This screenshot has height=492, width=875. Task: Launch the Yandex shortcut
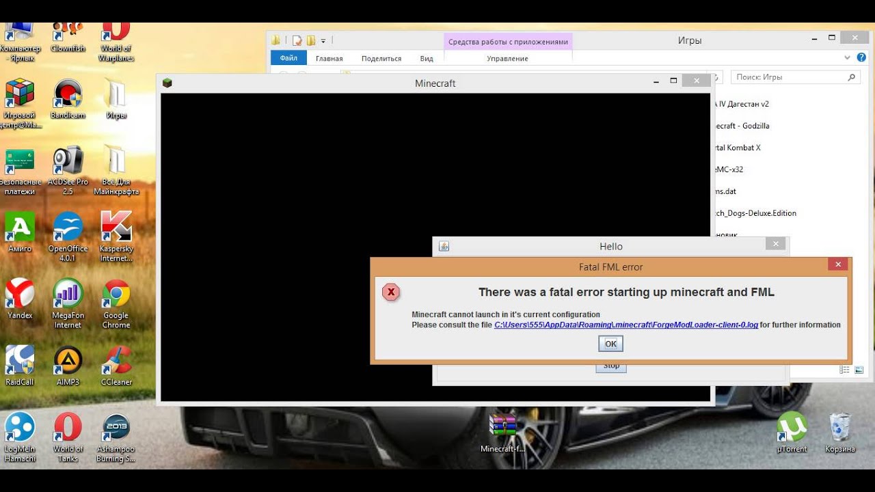tap(20, 299)
